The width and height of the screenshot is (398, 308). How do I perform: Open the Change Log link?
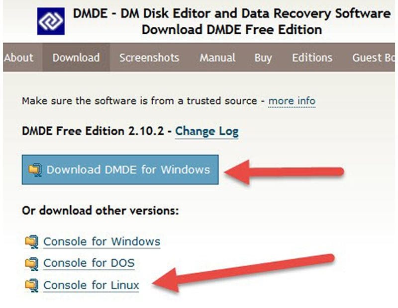click(207, 132)
